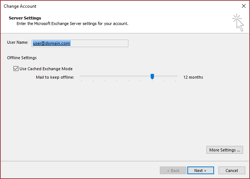The image size is (250, 179).
Task: Uncheck Use Cached Exchange Mode checkbox
Action: (x=16, y=69)
